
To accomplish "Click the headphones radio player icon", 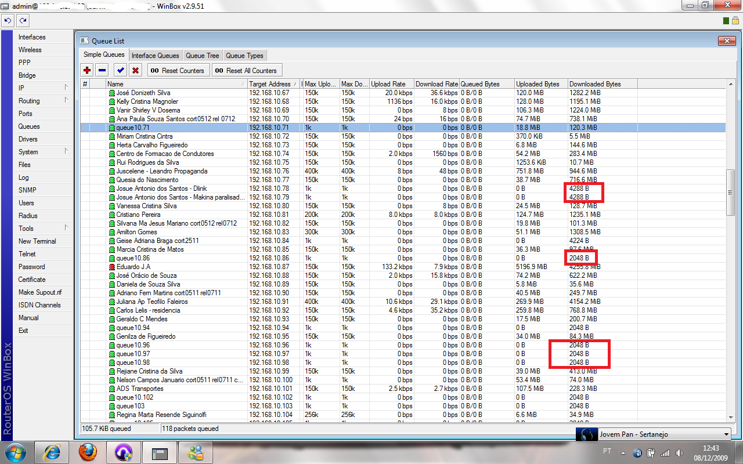I will tap(586, 434).
